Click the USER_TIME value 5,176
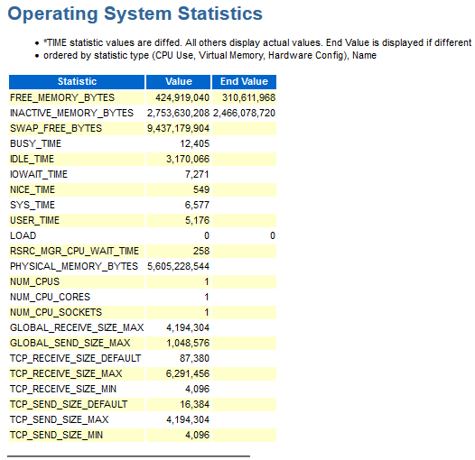The image size is (475, 460). click(x=197, y=220)
